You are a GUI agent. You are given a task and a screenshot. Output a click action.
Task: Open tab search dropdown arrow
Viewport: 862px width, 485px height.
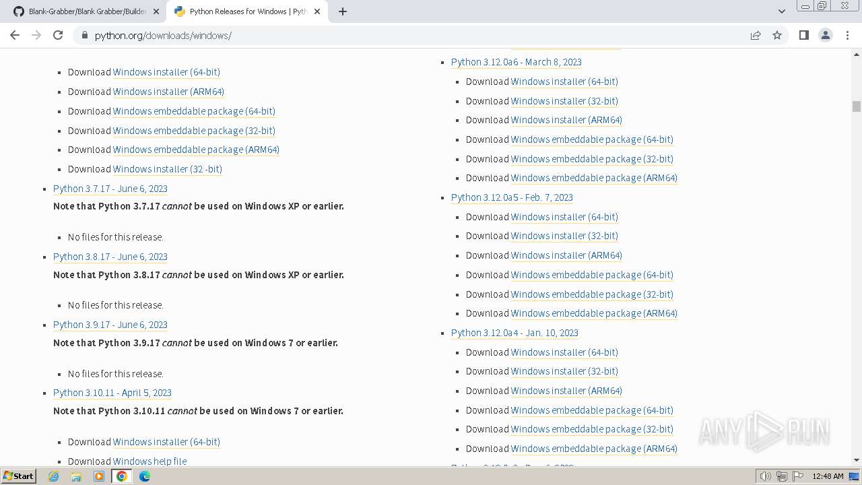tap(781, 11)
